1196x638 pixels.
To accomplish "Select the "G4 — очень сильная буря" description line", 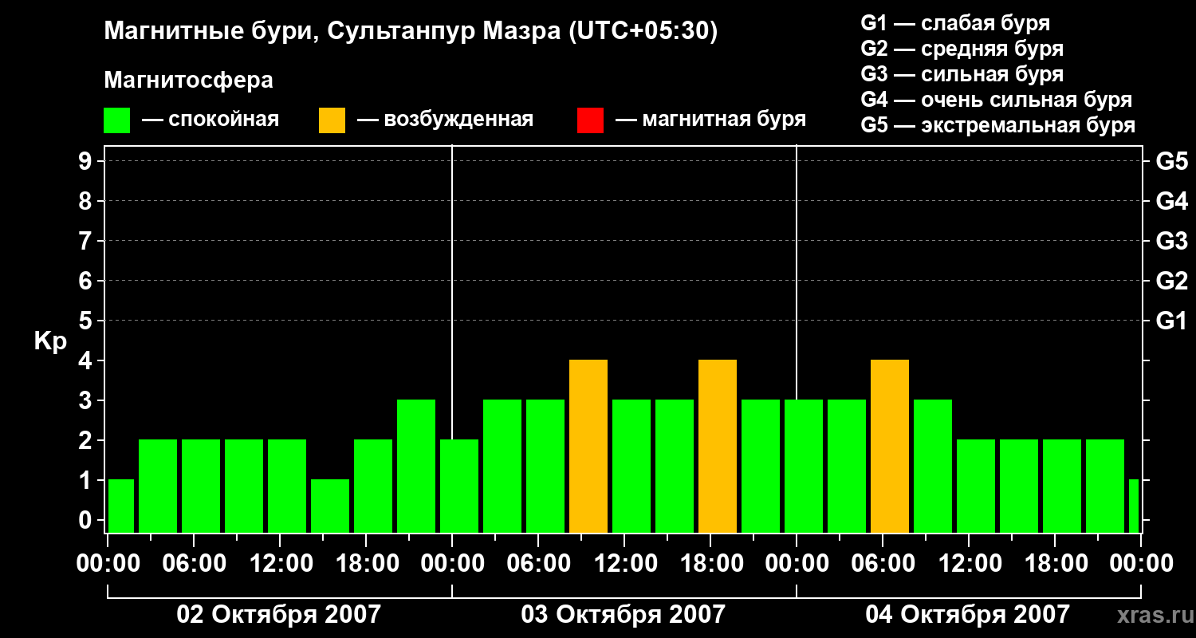I will [x=997, y=100].
